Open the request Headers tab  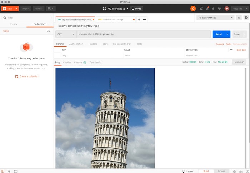pos(92,44)
